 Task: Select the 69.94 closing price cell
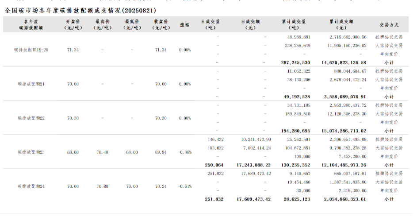pos(161,152)
